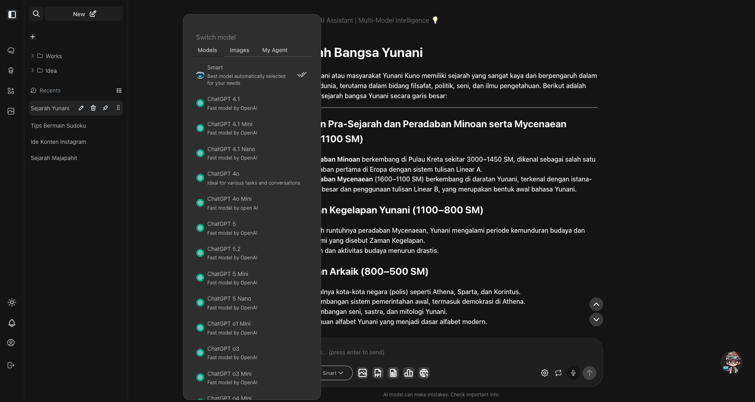Click the microphone voice input icon

coord(573,373)
